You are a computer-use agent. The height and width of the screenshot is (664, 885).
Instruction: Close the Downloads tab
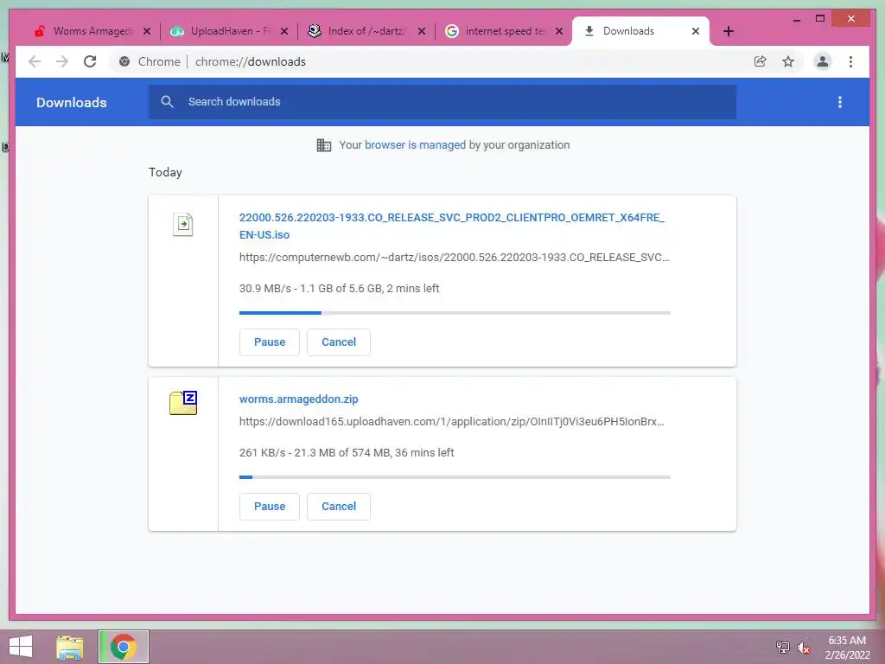tap(696, 31)
